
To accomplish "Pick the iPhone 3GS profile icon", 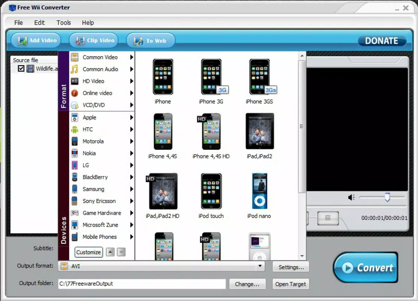I will tap(262, 77).
